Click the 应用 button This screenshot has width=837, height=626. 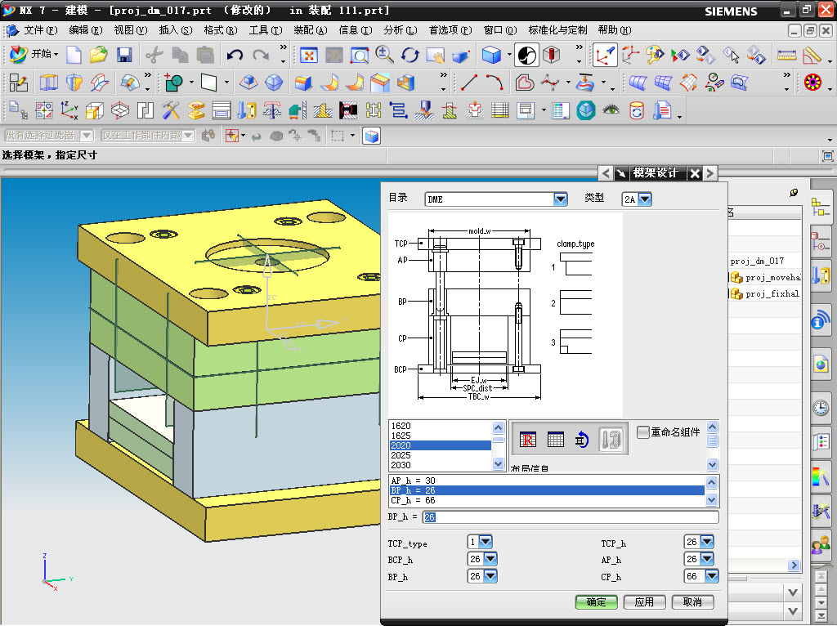[x=644, y=602]
